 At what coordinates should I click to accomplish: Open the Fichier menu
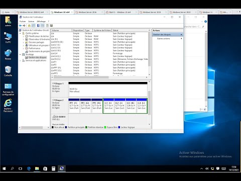(23, 22)
